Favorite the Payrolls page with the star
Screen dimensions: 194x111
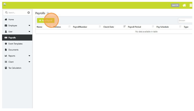coord(48,13)
